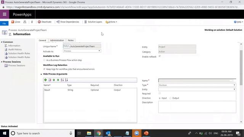Toggle Keep logs for workflow jobs checkbox
This screenshot has height=137, width=244.
tap(44, 69)
